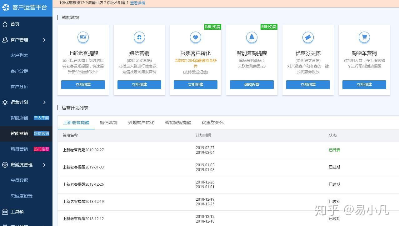
Task: Open the 查看详情 link in the banner
Action: [138, 3]
